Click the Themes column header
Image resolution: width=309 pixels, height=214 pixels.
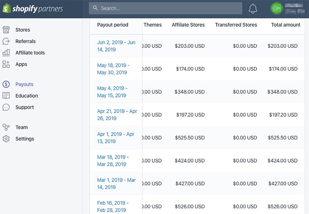[x=153, y=25]
